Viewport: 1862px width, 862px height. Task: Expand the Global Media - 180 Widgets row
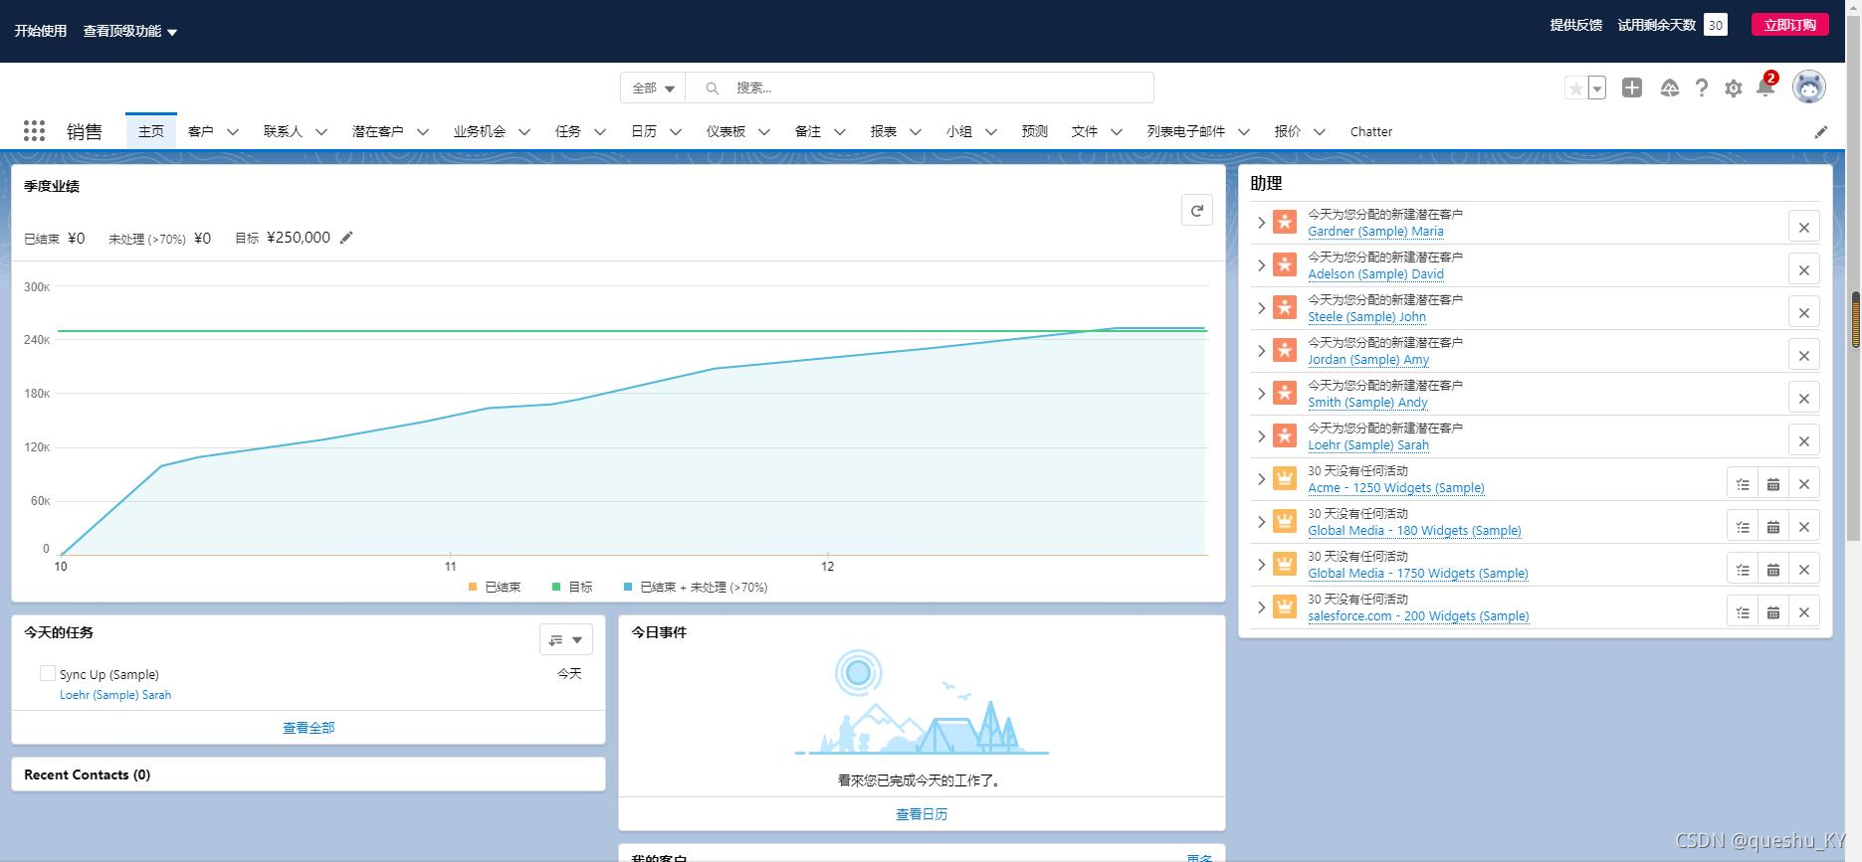1261,522
